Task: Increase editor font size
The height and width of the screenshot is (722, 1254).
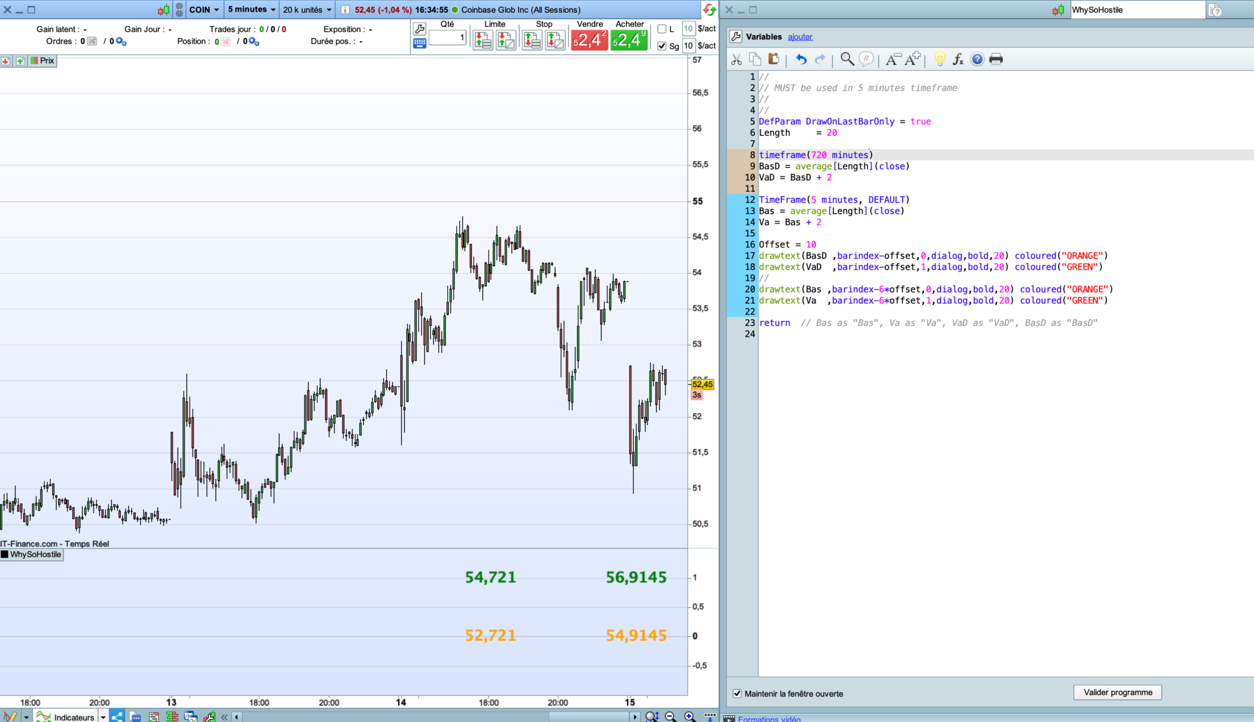Action: tap(912, 59)
